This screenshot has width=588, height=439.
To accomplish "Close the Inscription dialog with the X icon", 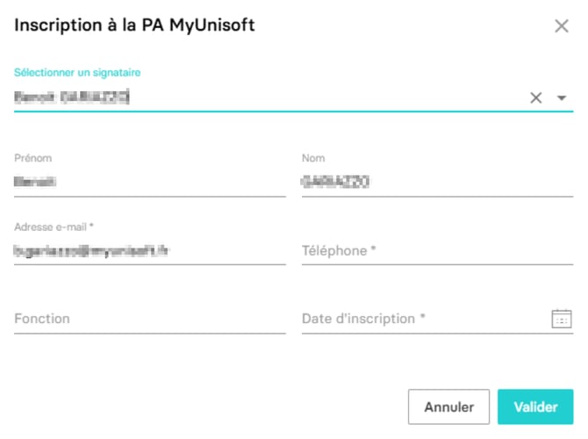I will tap(562, 26).
